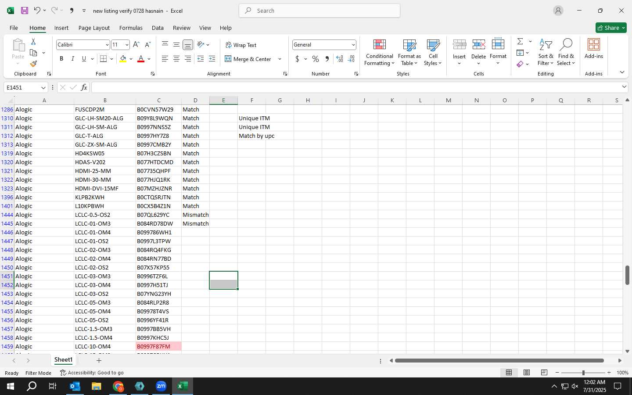
Task: Open Outlook from the taskbar
Action: [x=75, y=386]
